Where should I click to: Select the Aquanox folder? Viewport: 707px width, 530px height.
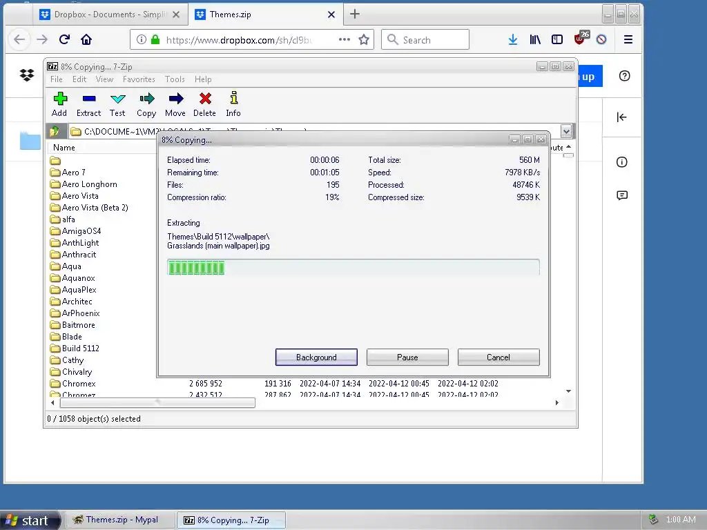tap(72, 277)
